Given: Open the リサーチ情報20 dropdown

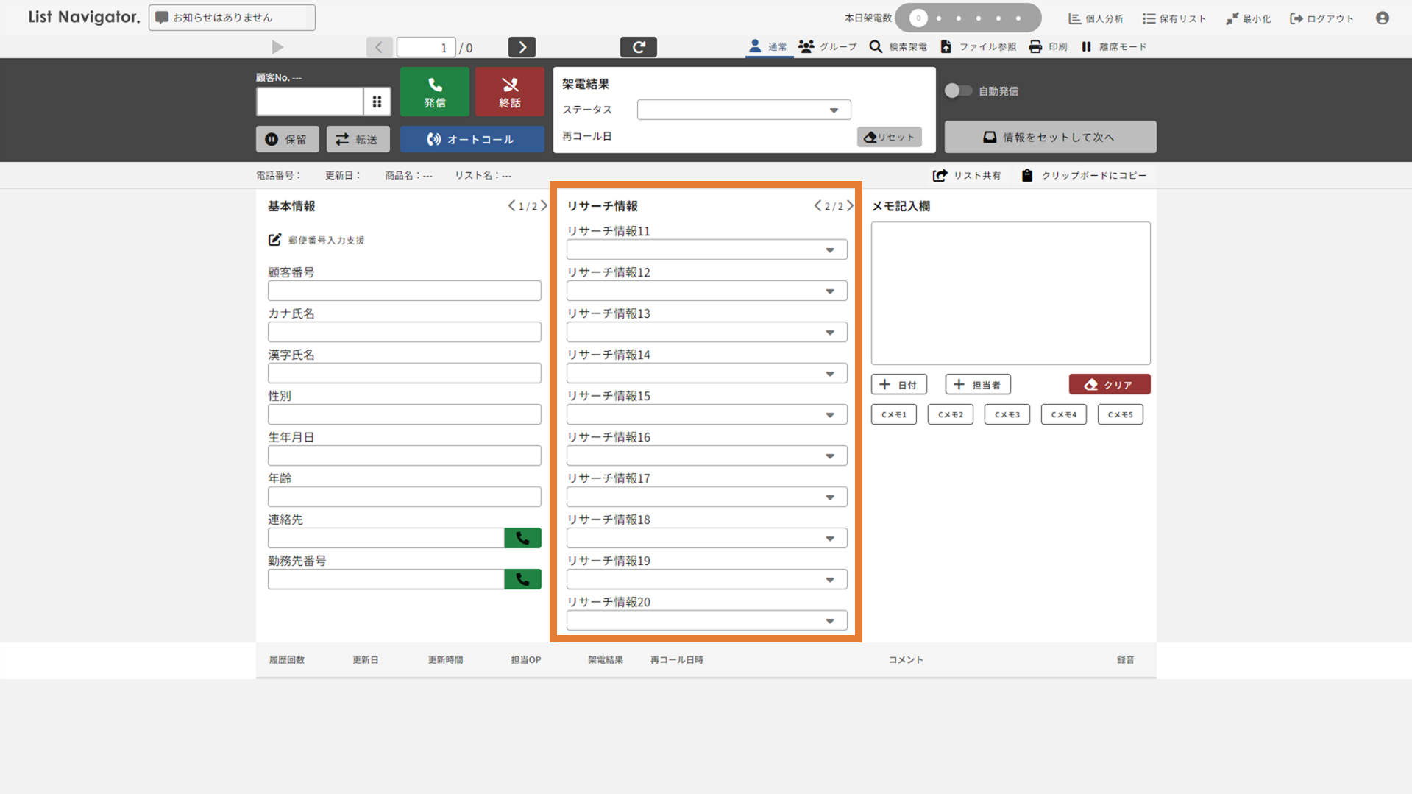Looking at the screenshot, I should tap(706, 621).
